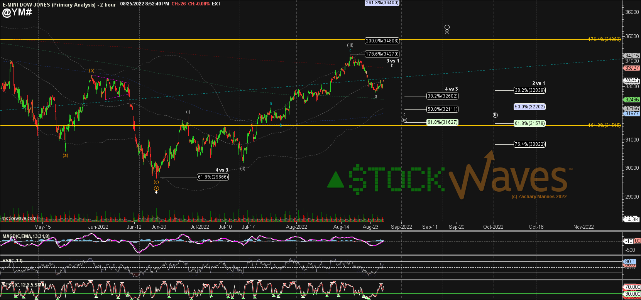Click the motivewave.com link
The height and width of the screenshot is (300, 641).
[x=19, y=218]
